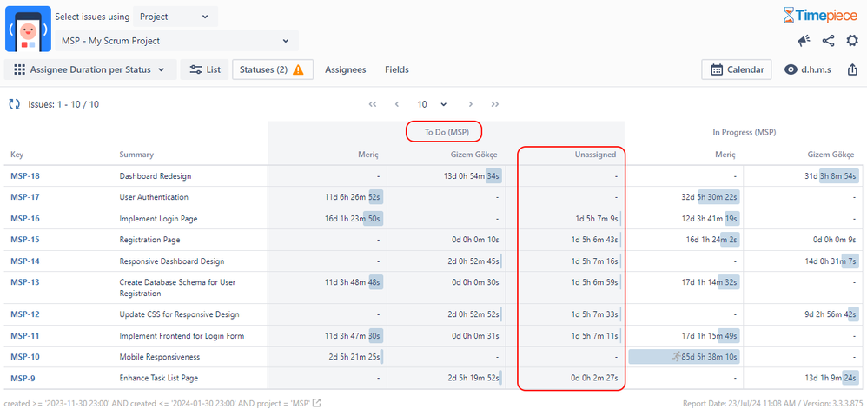
Task: Click the Issues: 1 - 10 / 10 counter
Action: point(63,104)
